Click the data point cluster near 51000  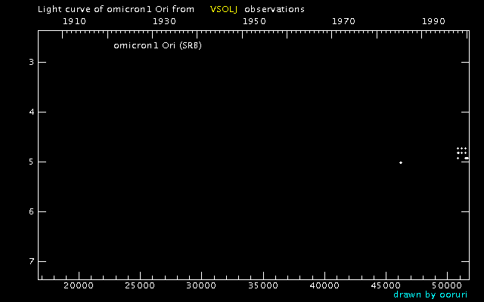[461, 153]
